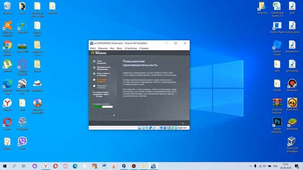303x170 pixels.
Task: Click the green installation progress bar
Action: (x=103, y=107)
